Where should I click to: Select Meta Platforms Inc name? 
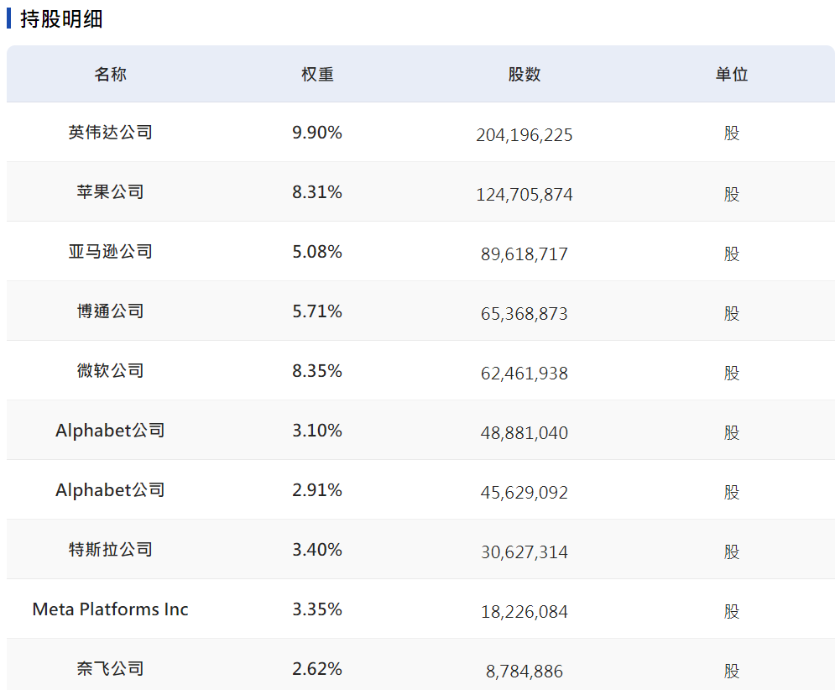[110, 609]
